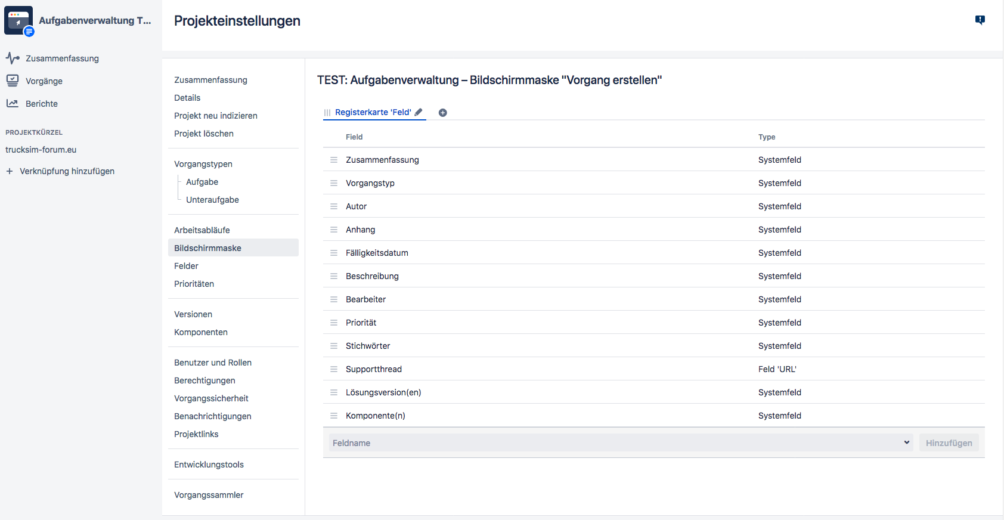This screenshot has height=520, width=1004.
Task: Click drag handle beside Supportthread field
Action: (334, 369)
